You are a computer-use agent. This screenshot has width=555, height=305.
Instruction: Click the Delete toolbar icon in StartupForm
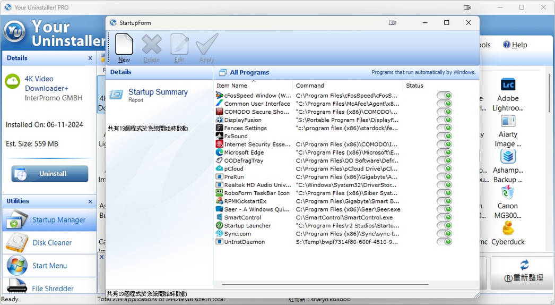point(152,44)
